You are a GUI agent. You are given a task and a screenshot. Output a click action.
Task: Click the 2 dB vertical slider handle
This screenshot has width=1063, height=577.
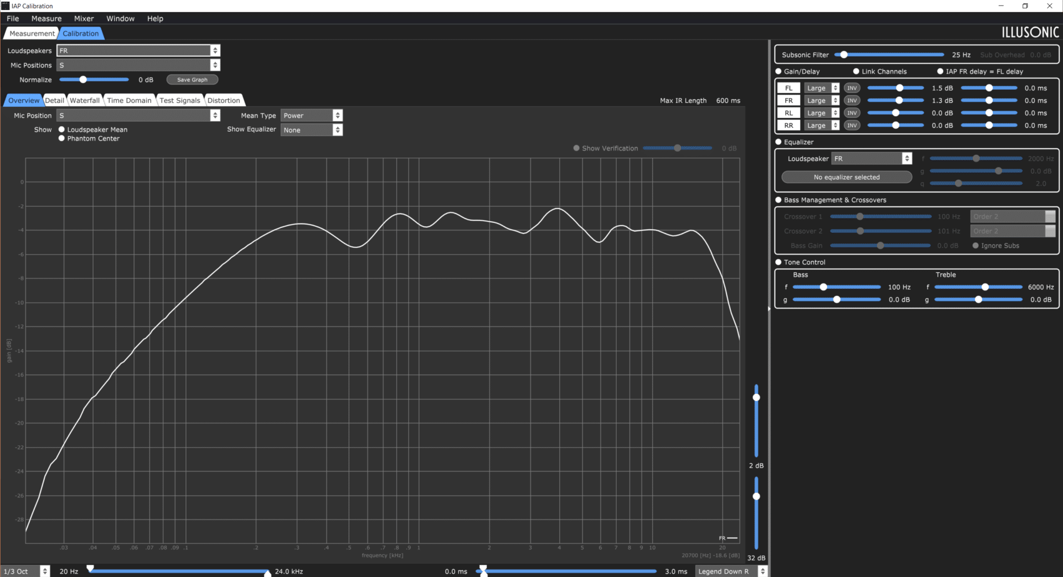(x=756, y=397)
